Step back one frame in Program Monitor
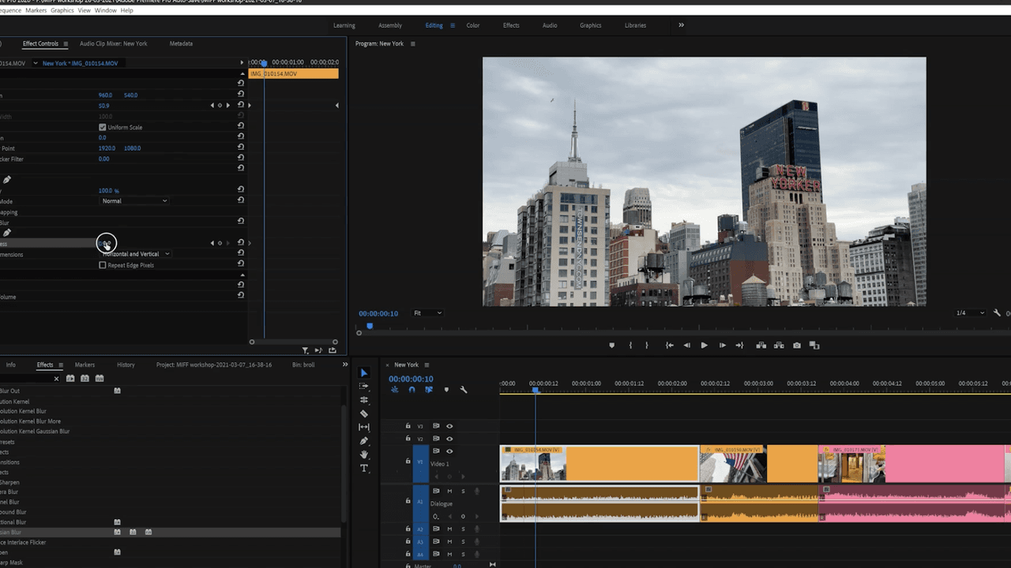The height and width of the screenshot is (568, 1011). [x=686, y=346]
